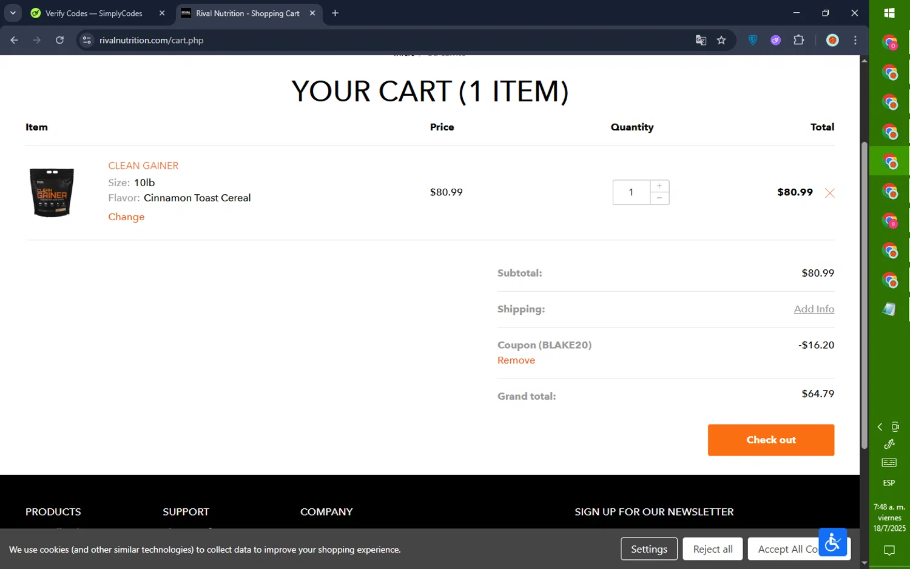Viewport: 910px width, 569px height.
Task: Go forward with the browser forward arrow
Action: [37, 40]
